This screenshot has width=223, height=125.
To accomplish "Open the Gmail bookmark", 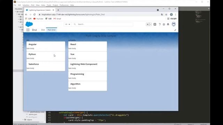I will tap(57, 19).
